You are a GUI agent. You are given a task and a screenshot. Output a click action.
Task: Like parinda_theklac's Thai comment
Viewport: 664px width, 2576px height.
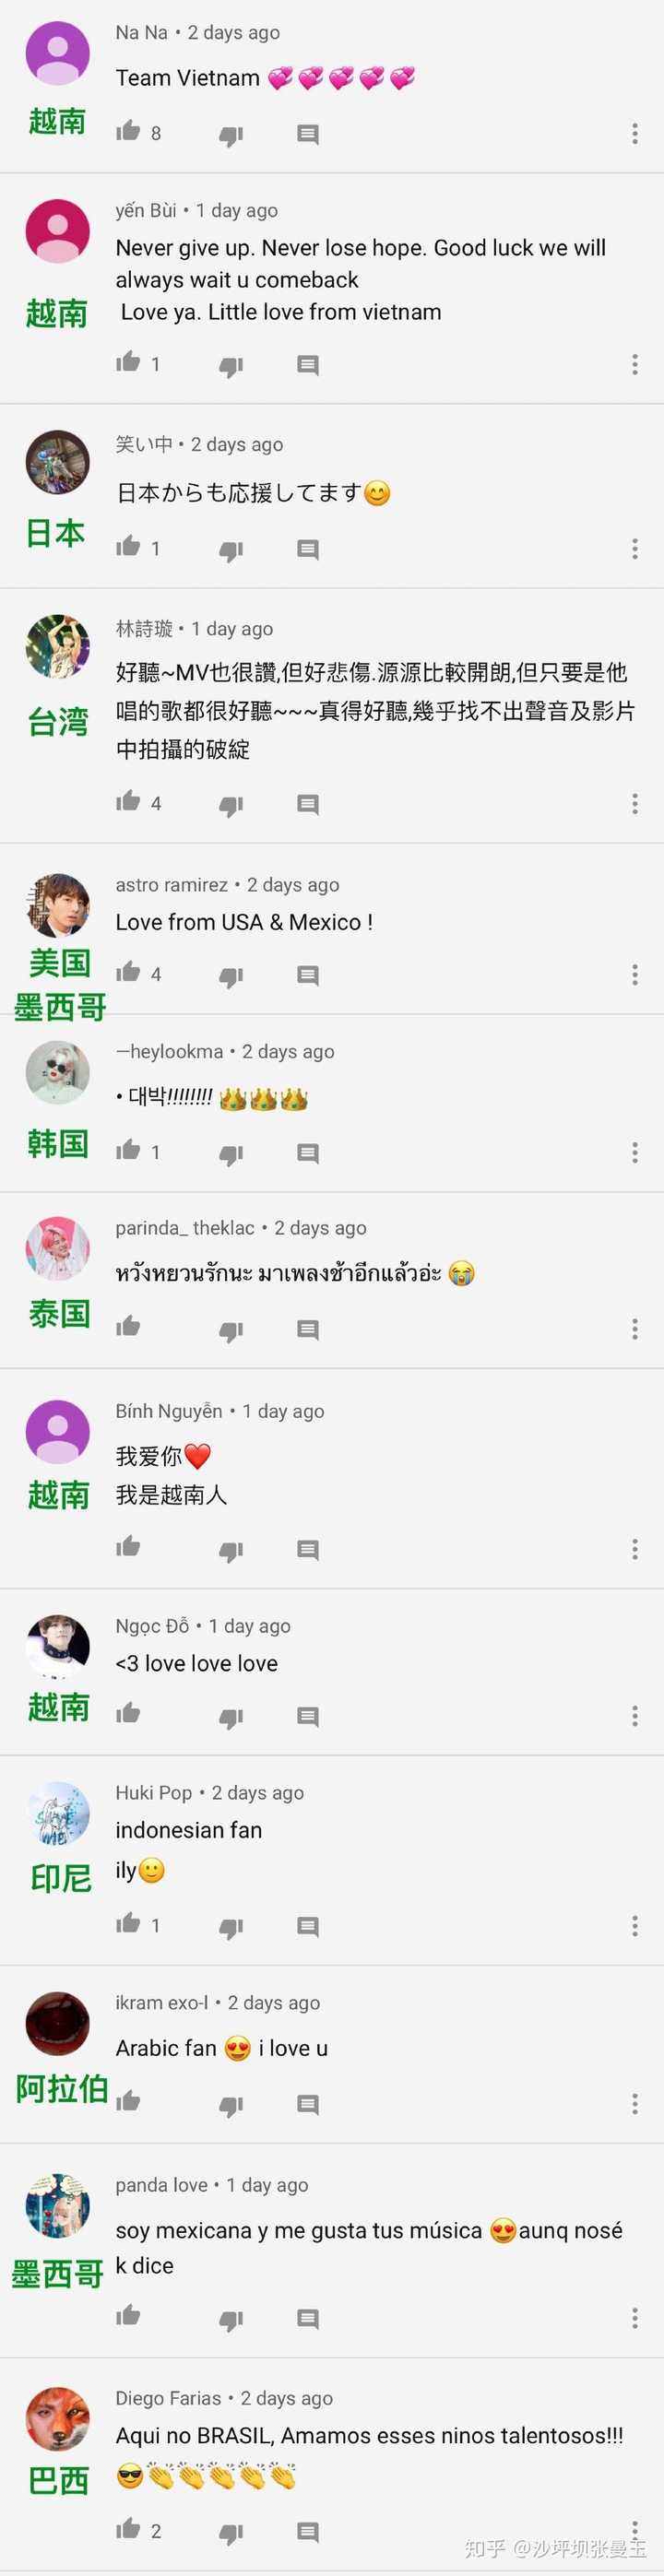pyautogui.click(x=128, y=1328)
